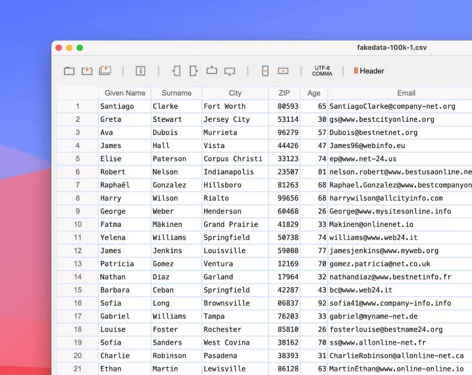
Task: Click the Surname column header
Action: point(177,93)
